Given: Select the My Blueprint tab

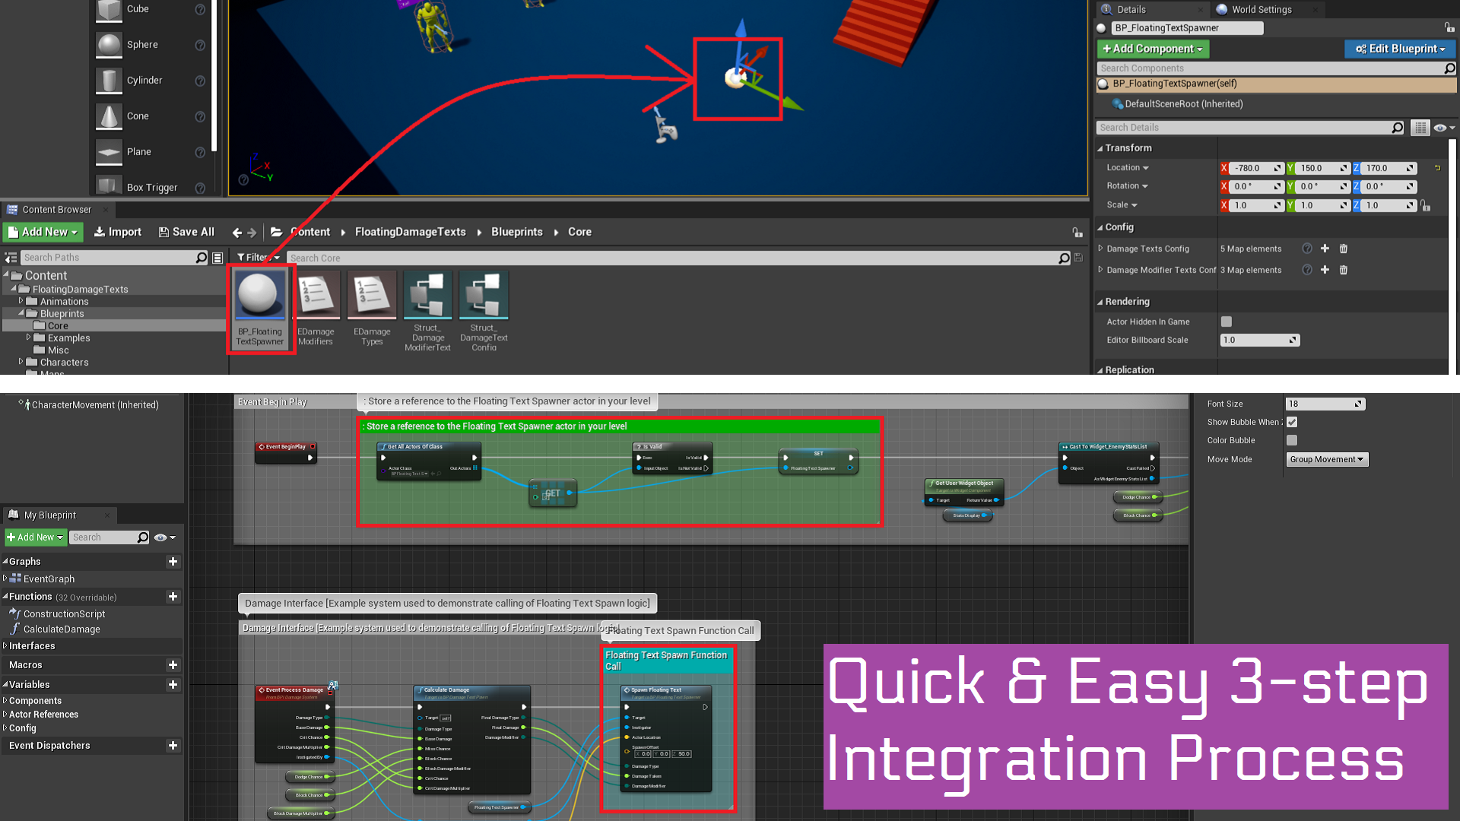Looking at the screenshot, I should tap(50, 515).
